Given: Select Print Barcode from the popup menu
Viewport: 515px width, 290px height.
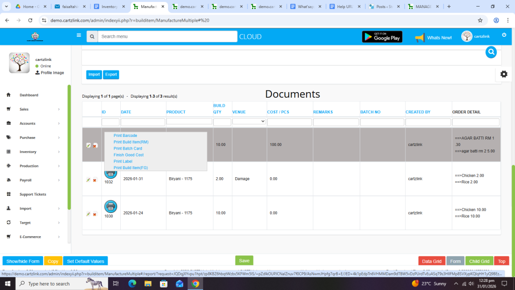Looking at the screenshot, I should click(x=125, y=135).
